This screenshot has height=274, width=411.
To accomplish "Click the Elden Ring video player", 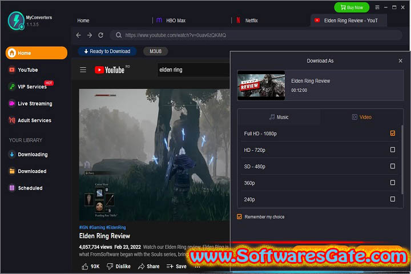I will pos(155,155).
